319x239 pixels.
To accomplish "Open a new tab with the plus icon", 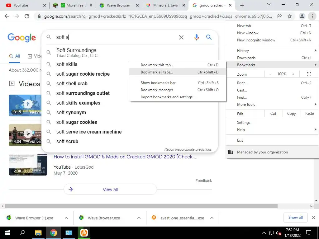I will coord(242,5).
